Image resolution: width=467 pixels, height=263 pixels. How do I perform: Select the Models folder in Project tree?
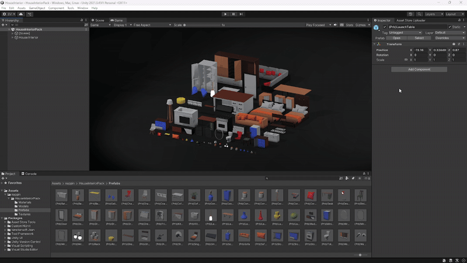click(x=23, y=206)
